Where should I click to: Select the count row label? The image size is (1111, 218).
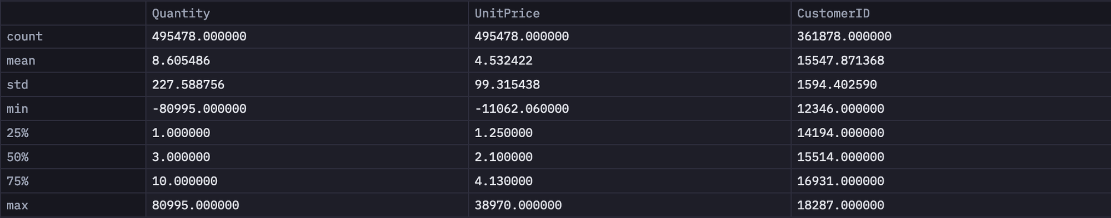click(24, 37)
